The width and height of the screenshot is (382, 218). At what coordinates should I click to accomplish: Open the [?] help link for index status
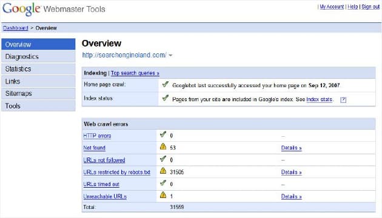343,99
